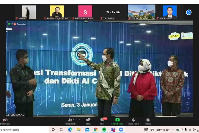Show next participants with the right arrow
The height and width of the screenshot is (133, 199).
(189, 12)
